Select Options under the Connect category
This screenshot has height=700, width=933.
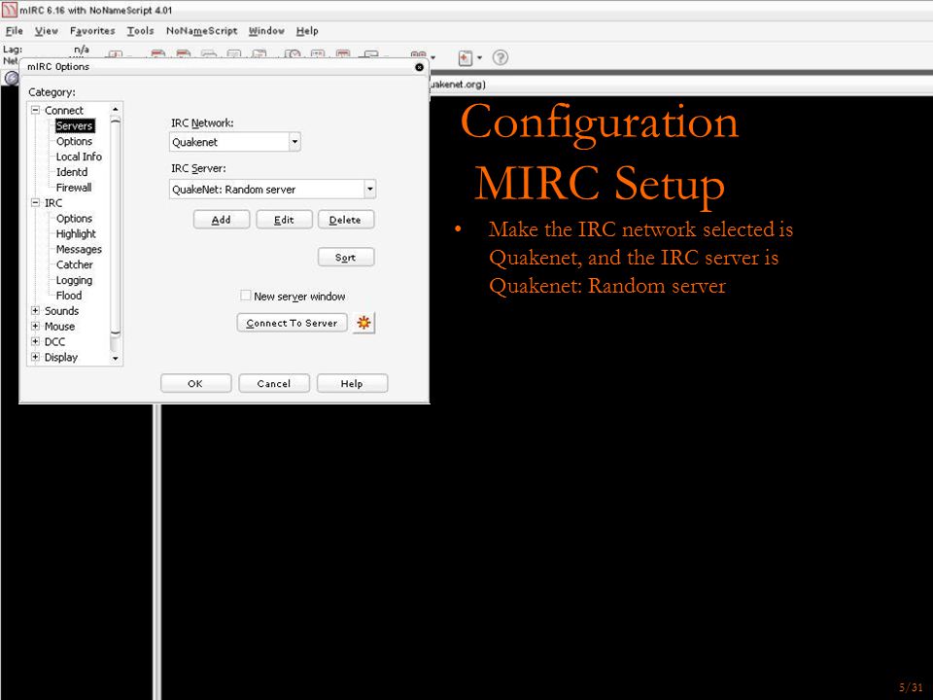(75, 141)
